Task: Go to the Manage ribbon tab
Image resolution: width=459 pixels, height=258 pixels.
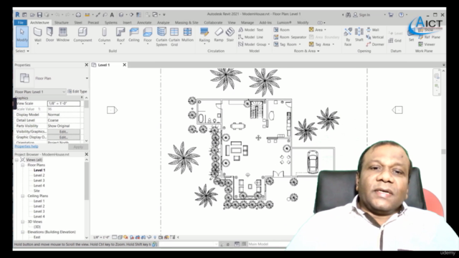Action: tap(247, 22)
